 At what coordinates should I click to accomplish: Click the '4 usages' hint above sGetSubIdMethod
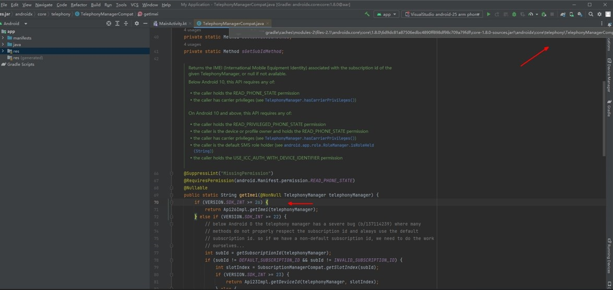pyautogui.click(x=193, y=44)
